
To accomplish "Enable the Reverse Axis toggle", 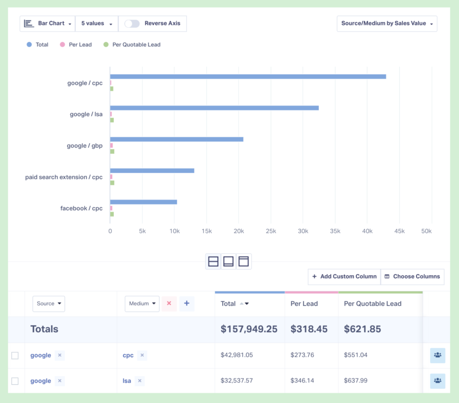I will [x=132, y=23].
